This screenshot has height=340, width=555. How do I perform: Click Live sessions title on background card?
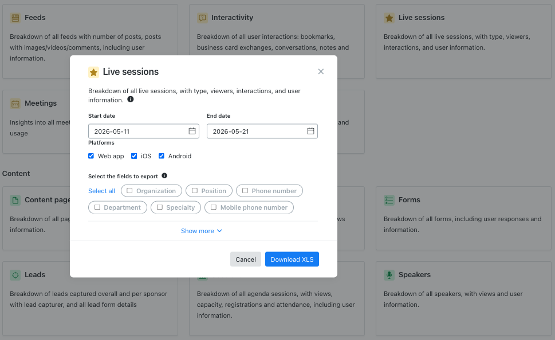[421, 18]
